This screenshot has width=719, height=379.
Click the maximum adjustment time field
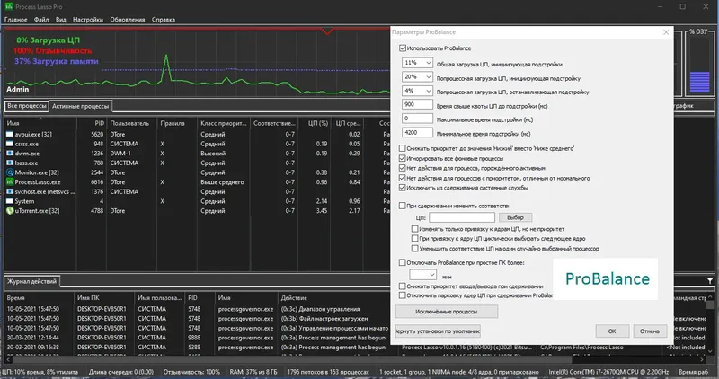[417, 119]
